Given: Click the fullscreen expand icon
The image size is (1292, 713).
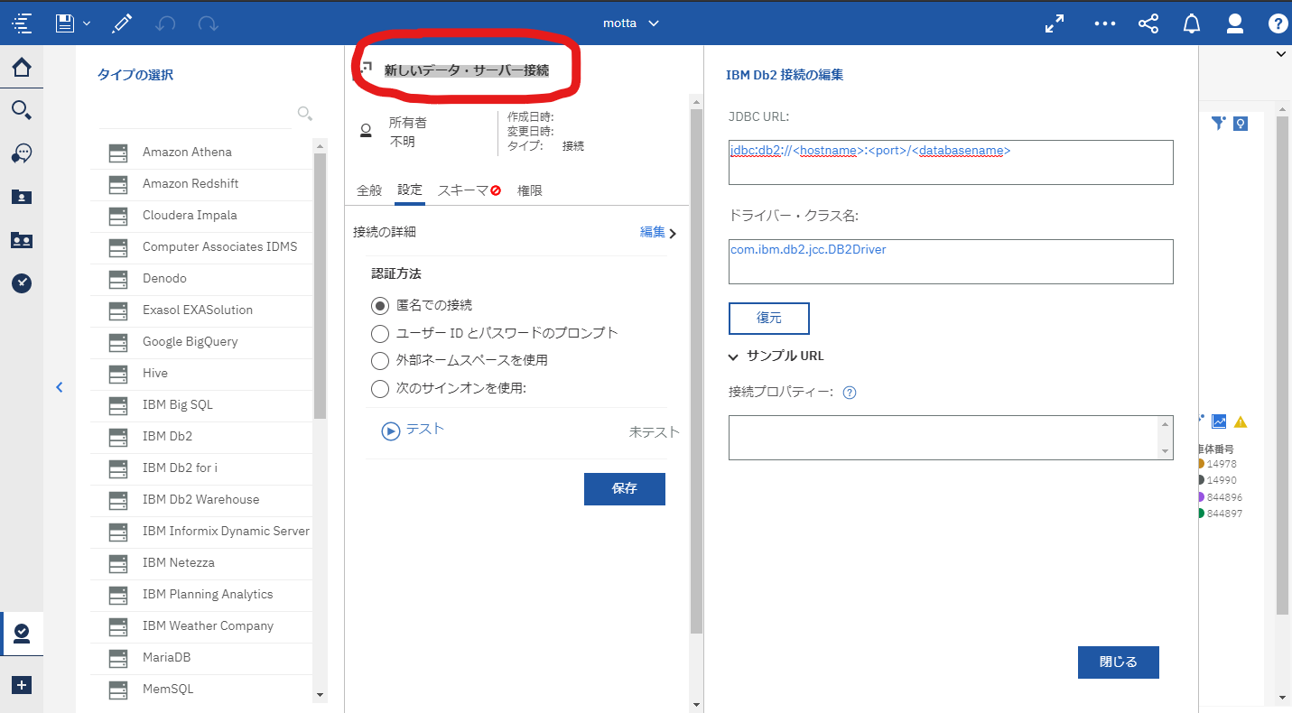Looking at the screenshot, I should point(1055,23).
